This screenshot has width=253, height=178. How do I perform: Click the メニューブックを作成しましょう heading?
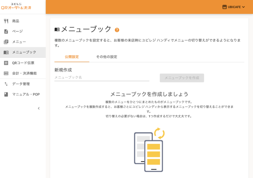[x=149, y=94]
